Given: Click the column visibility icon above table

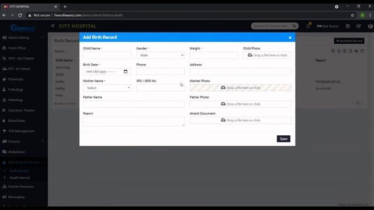Looking at the screenshot, I should tap(362, 51).
